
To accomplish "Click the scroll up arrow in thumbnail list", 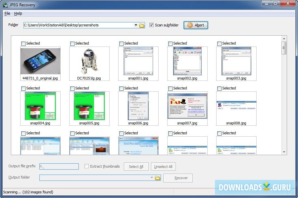I will coord(284,39).
